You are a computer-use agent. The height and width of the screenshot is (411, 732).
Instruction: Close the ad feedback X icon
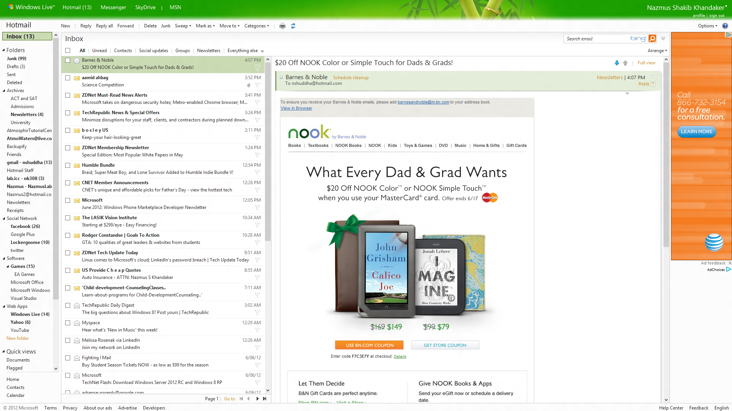(x=730, y=263)
